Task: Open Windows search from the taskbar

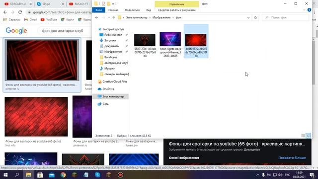Action: tap(17, 175)
